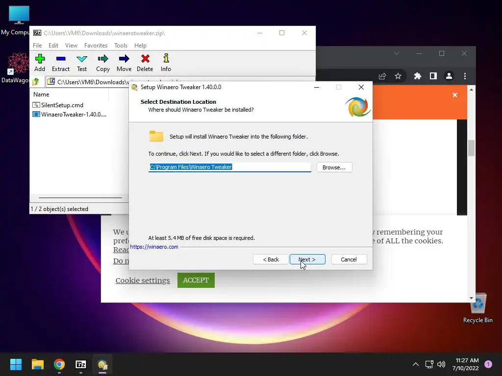This screenshot has width=502, height=376.
Task: Open 7-Zip Help menu
Action: click(x=140, y=46)
